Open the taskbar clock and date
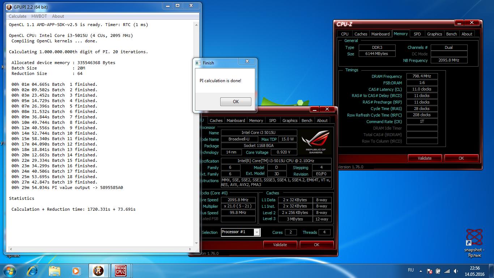 474,271
